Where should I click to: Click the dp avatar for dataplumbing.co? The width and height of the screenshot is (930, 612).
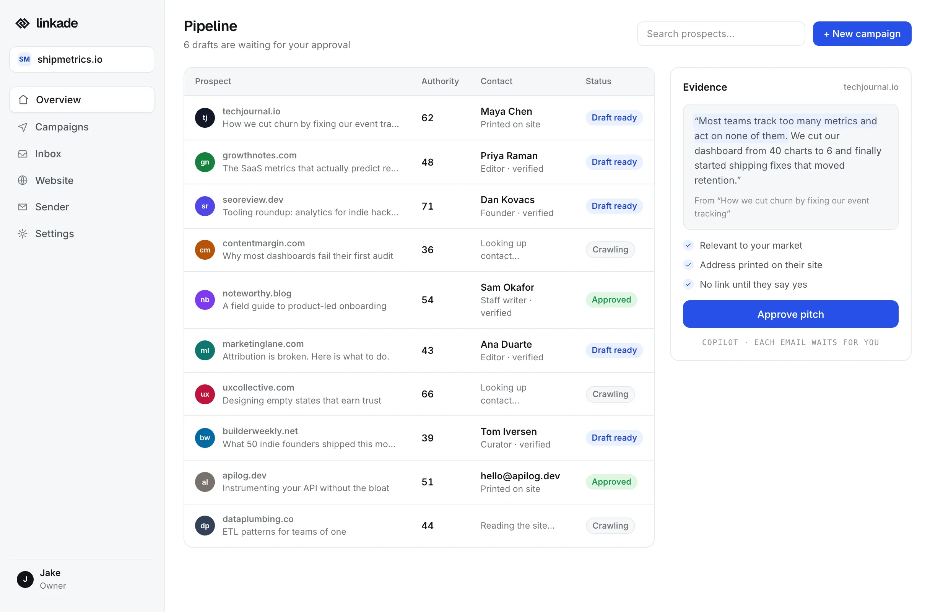tap(205, 526)
